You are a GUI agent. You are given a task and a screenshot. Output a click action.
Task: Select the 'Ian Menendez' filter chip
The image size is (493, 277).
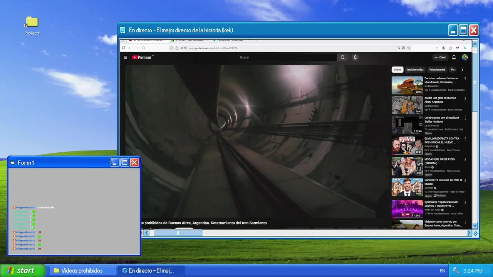pos(415,70)
